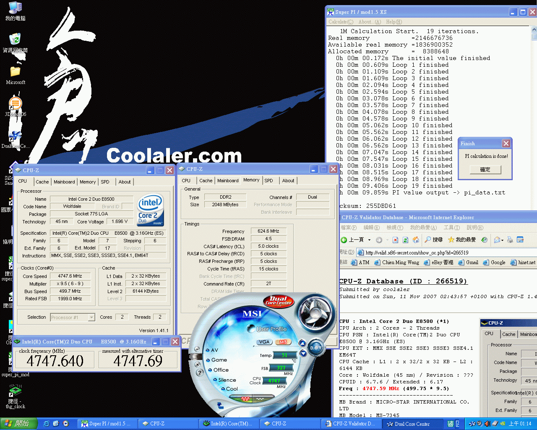The height and width of the screenshot is (430, 537).
Task: Select the Cool mode in Dual Core Center
Action: click(229, 389)
